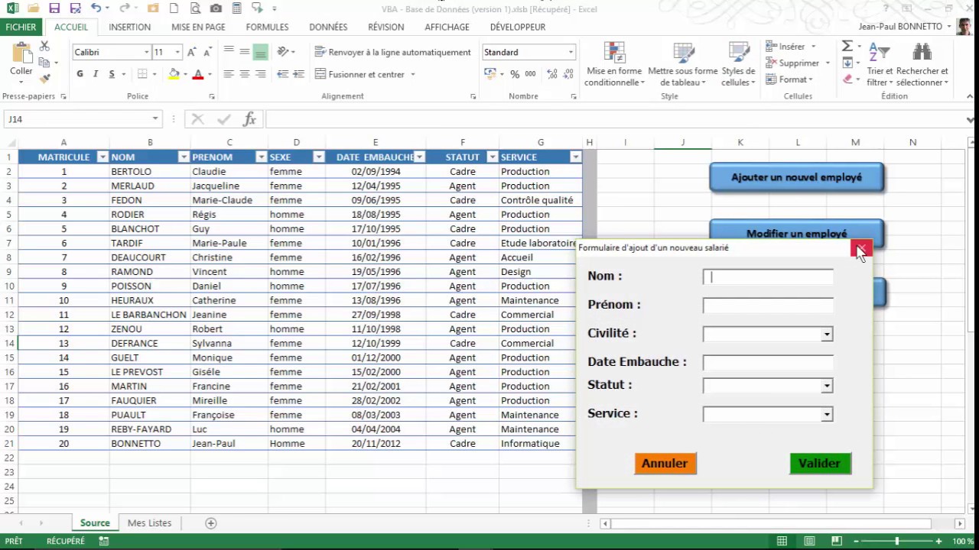Image resolution: width=979 pixels, height=550 pixels.
Task: Open Mettre sous forme de tableau
Action: pos(682,64)
